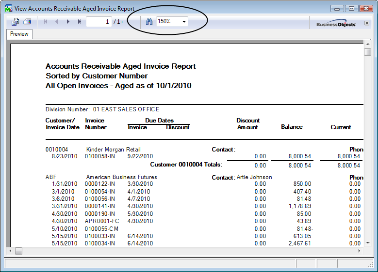Image resolution: width=378 pixels, height=272 pixels.
Task: Maximize the report viewer window
Action: tap(351, 8)
